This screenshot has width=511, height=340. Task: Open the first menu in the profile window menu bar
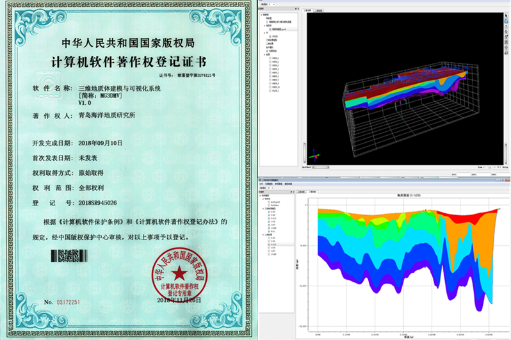point(261,184)
